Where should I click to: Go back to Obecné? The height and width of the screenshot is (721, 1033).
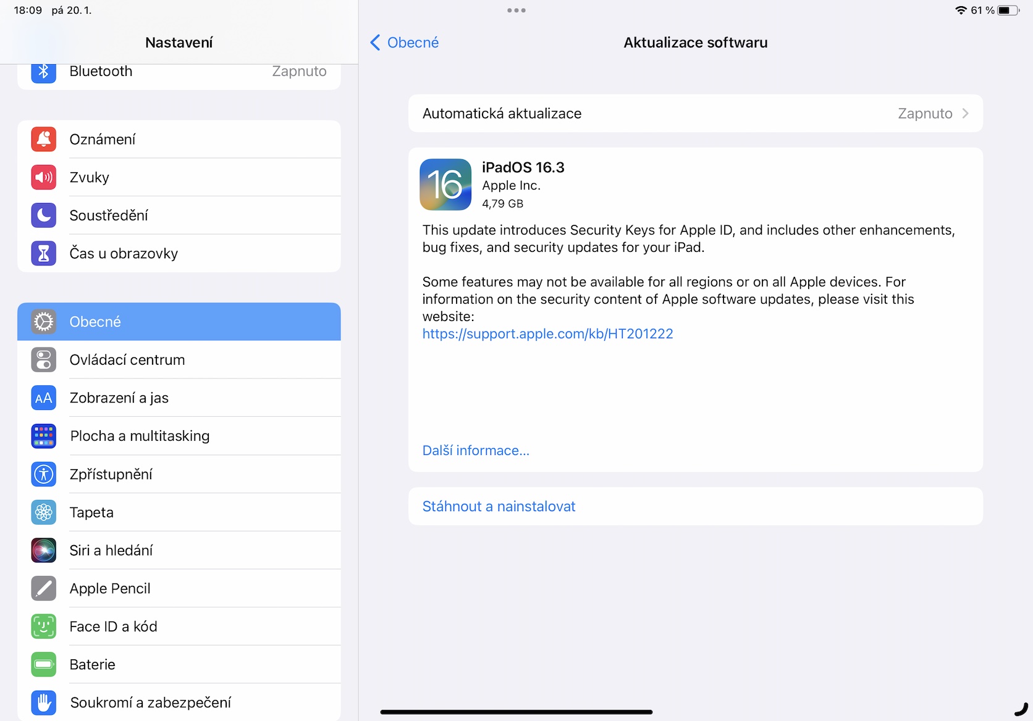tap(404, 43)
